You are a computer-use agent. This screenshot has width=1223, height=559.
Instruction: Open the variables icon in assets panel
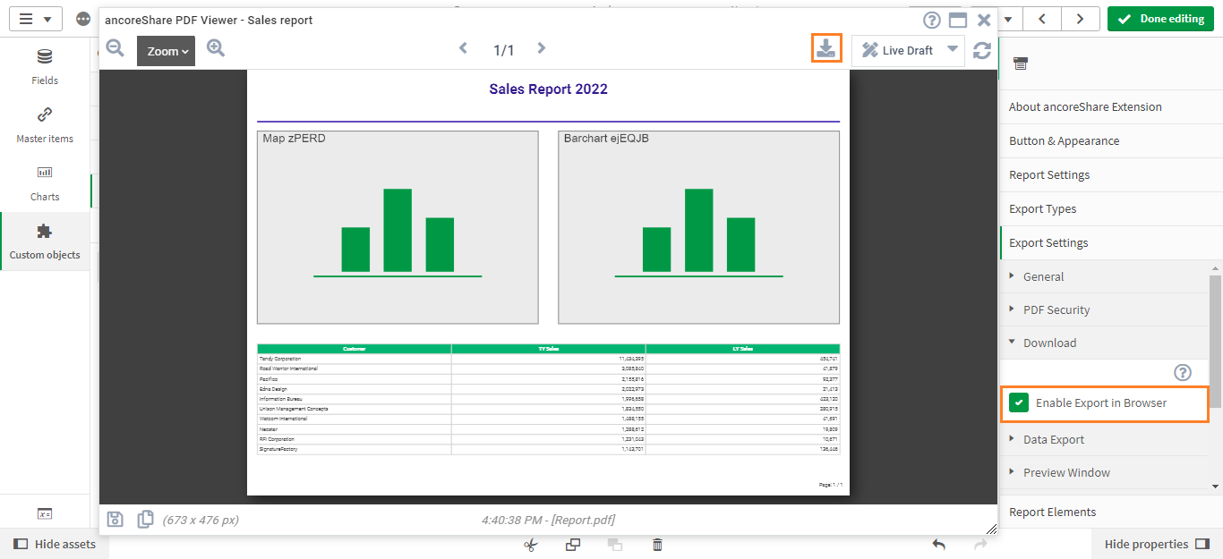tap(45, 513)
